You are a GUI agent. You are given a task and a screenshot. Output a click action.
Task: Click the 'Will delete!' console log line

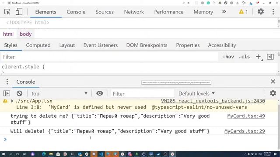pos(110,131)
